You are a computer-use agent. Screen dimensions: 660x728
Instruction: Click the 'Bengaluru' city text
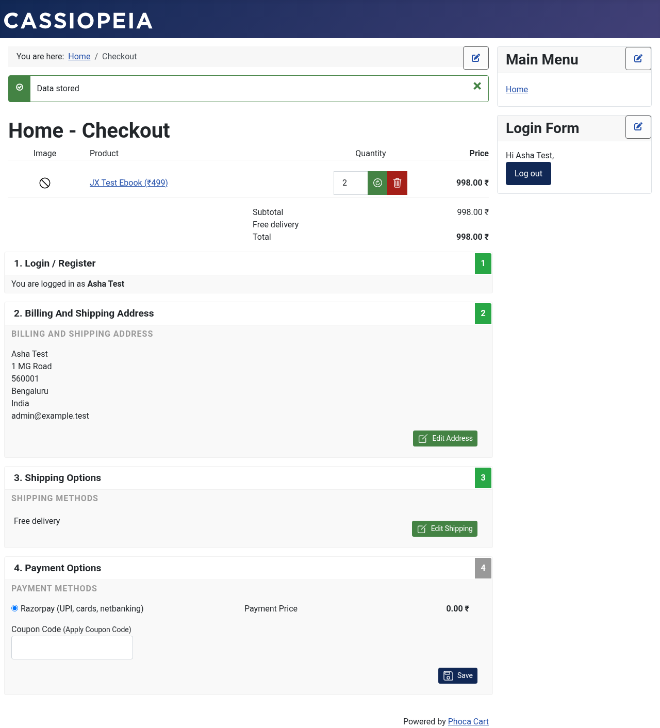[30, 391]
